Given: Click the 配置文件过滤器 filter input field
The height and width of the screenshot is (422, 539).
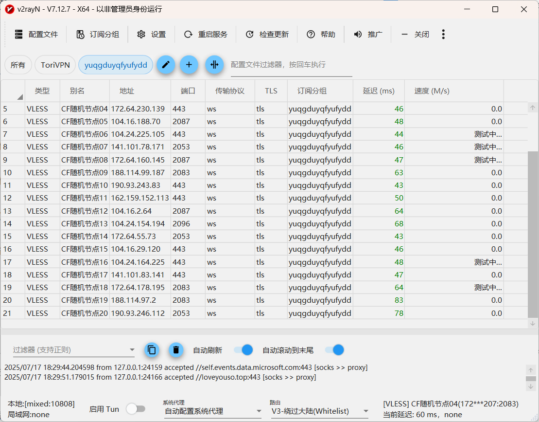Looking at the screenshot, I should [x=291, y=65].
